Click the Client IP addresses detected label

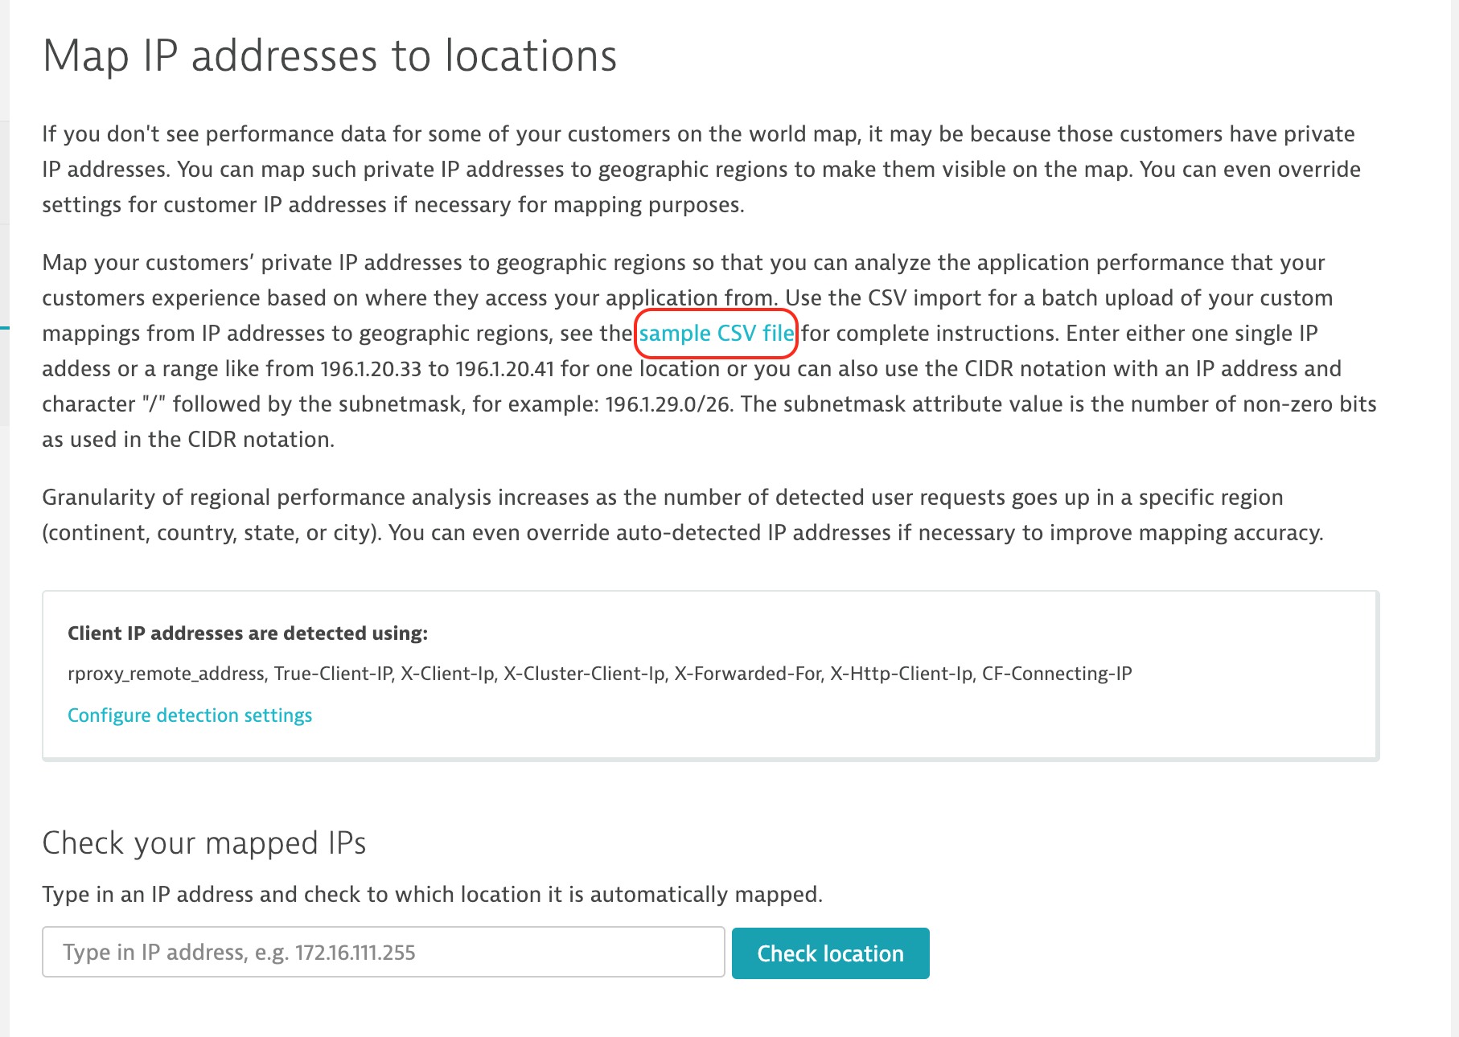click(x=248, y=633)
